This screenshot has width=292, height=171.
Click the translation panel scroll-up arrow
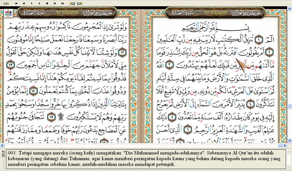pyautogui.click(x=289, y=151)
